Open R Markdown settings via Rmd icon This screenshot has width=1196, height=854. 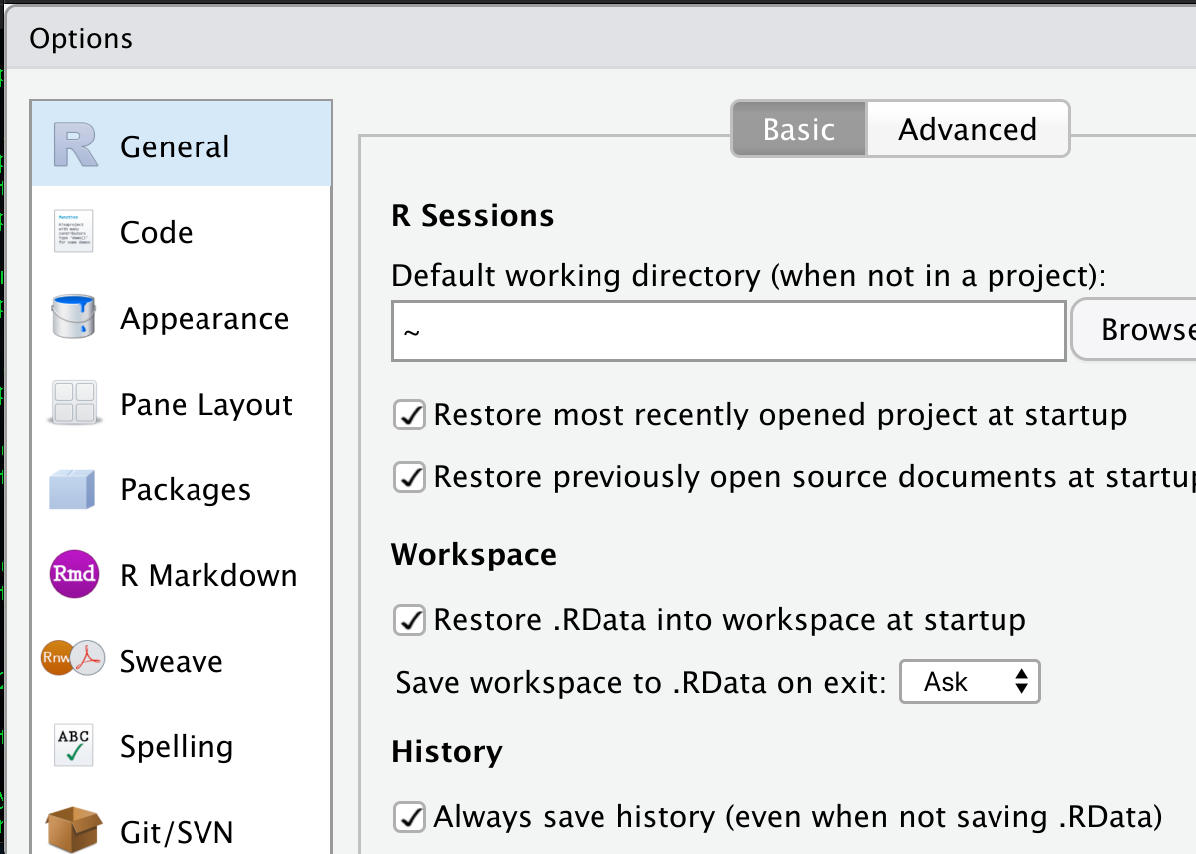[x=73, y=574]
